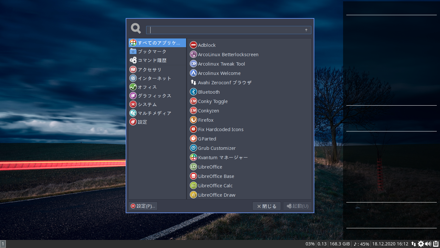Select the Firefox browser icon
The width and height of the screenshot is (440, 248).
tap(194, 120)
